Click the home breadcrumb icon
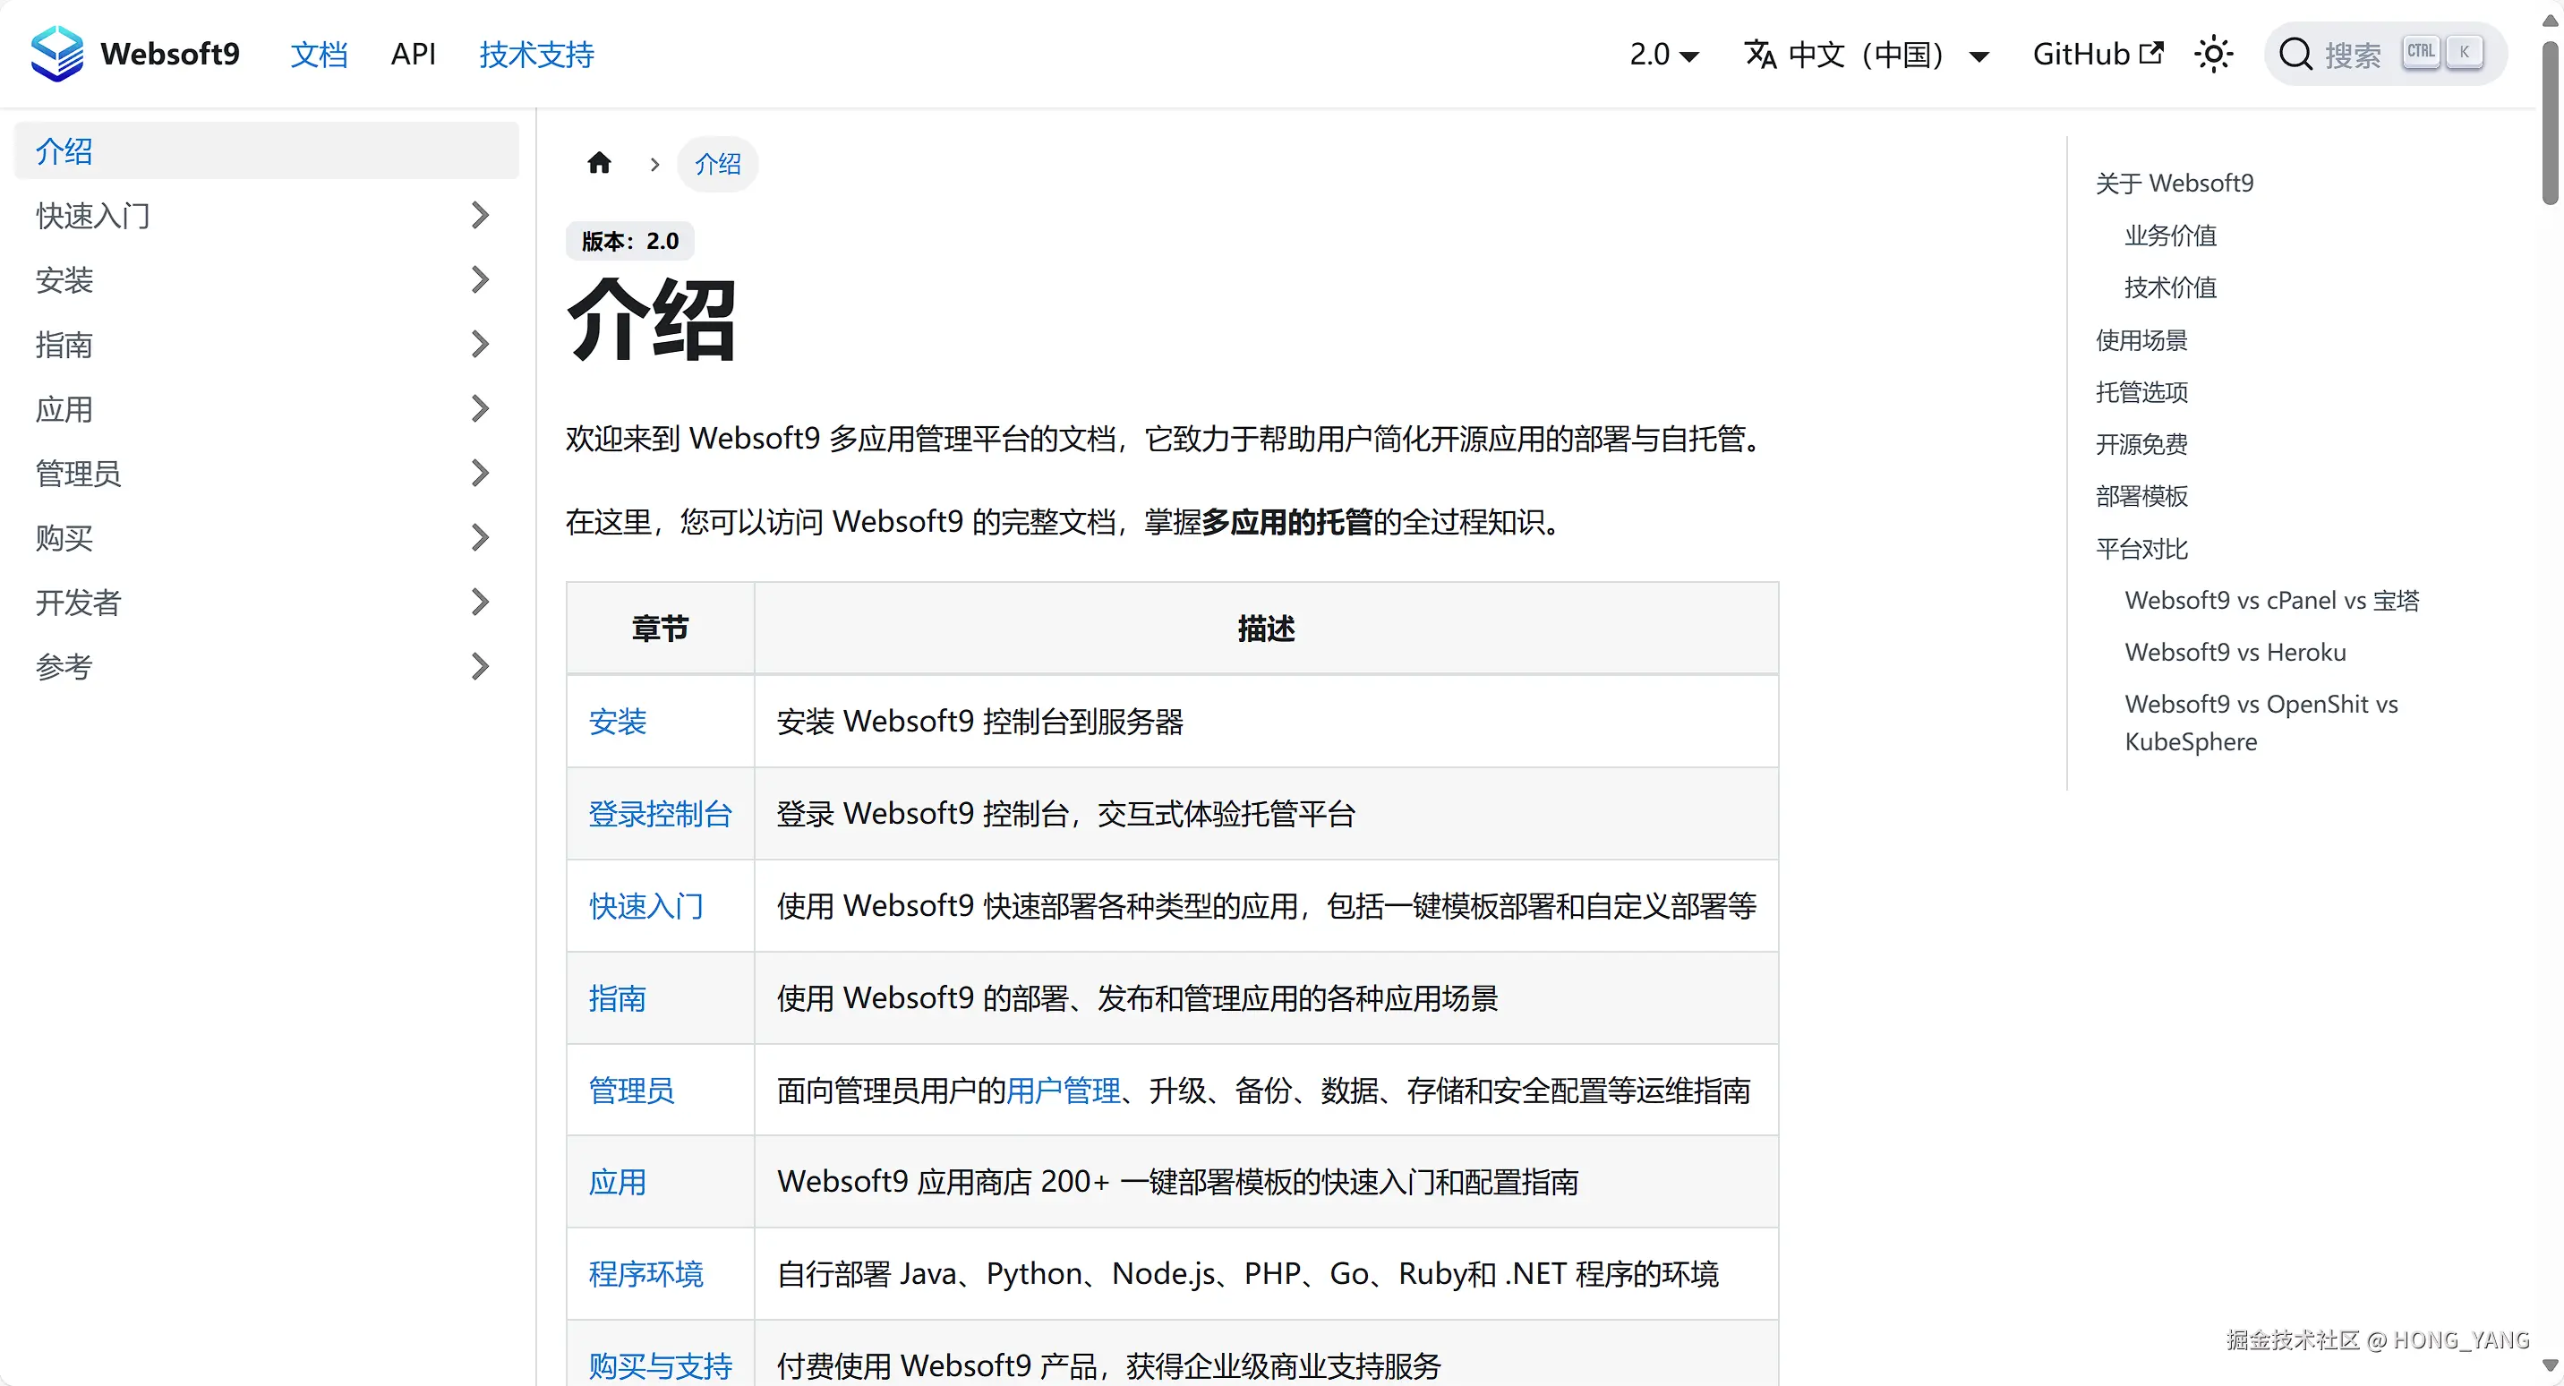Screen dimensions: 2564x1386 click(x=599, y=163)
